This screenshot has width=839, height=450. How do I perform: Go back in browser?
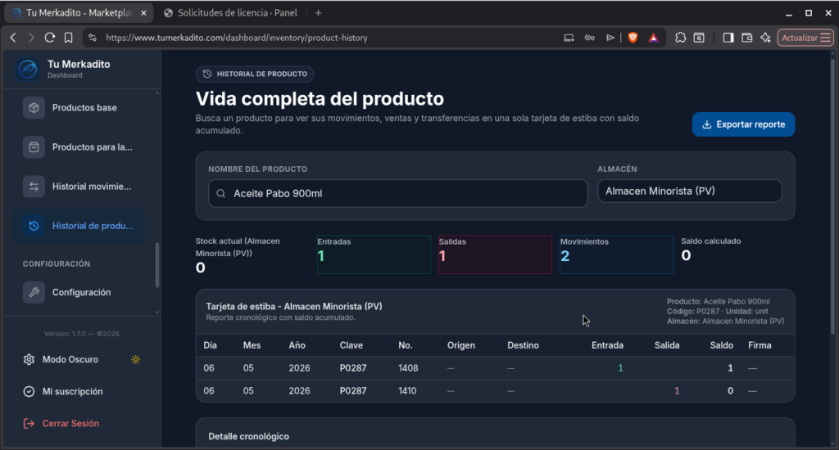click(13, 38)
